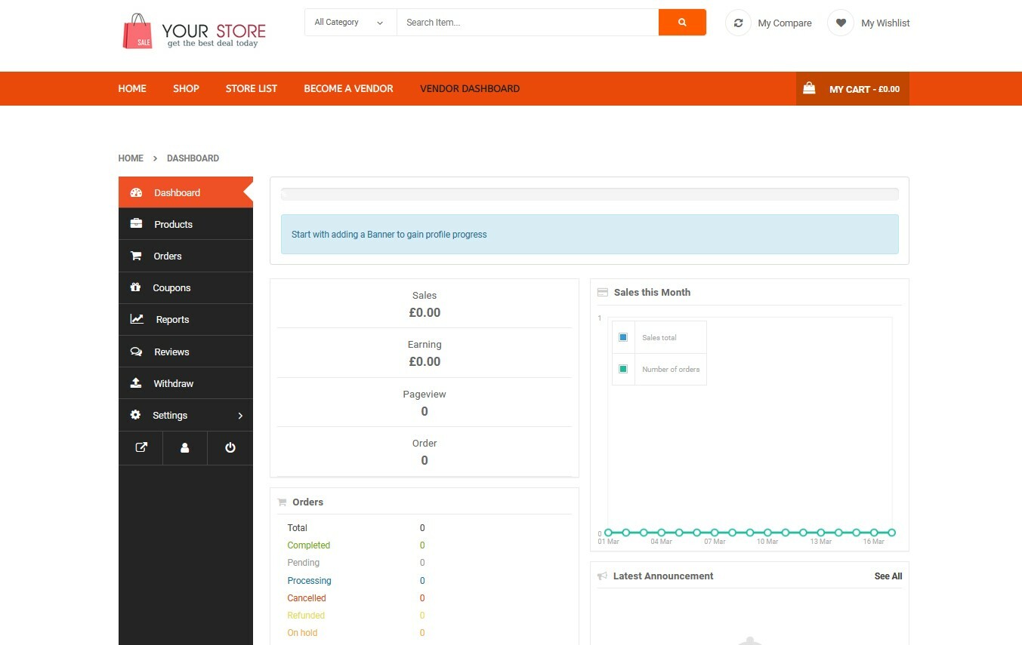Expand the Settings submenu chevron
Viewport: 1022px width, 645px height.
point(240,416)
